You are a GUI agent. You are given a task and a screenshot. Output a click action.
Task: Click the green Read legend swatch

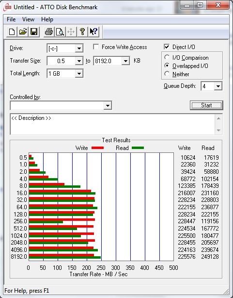point(138,148)
